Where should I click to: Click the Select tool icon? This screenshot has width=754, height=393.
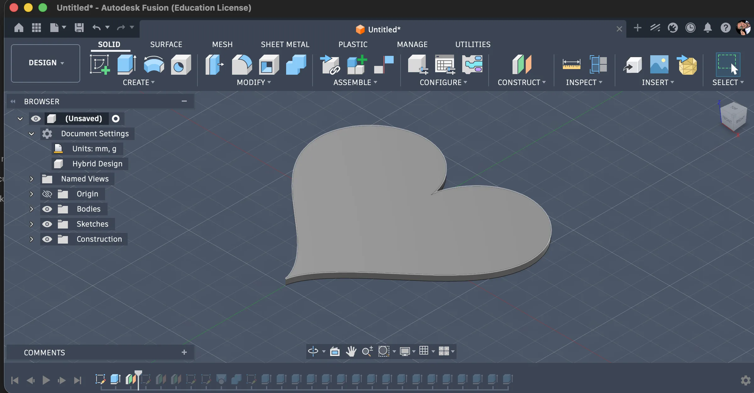[x=728, y=64]
